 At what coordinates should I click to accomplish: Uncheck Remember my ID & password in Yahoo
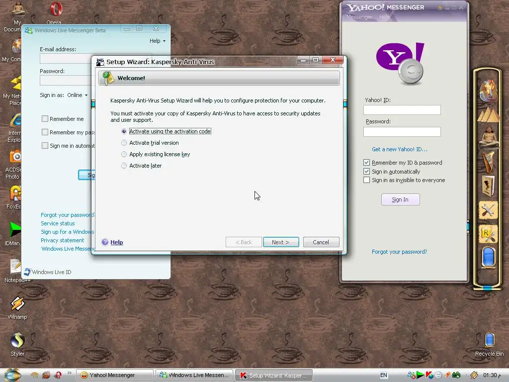(366, 163)
